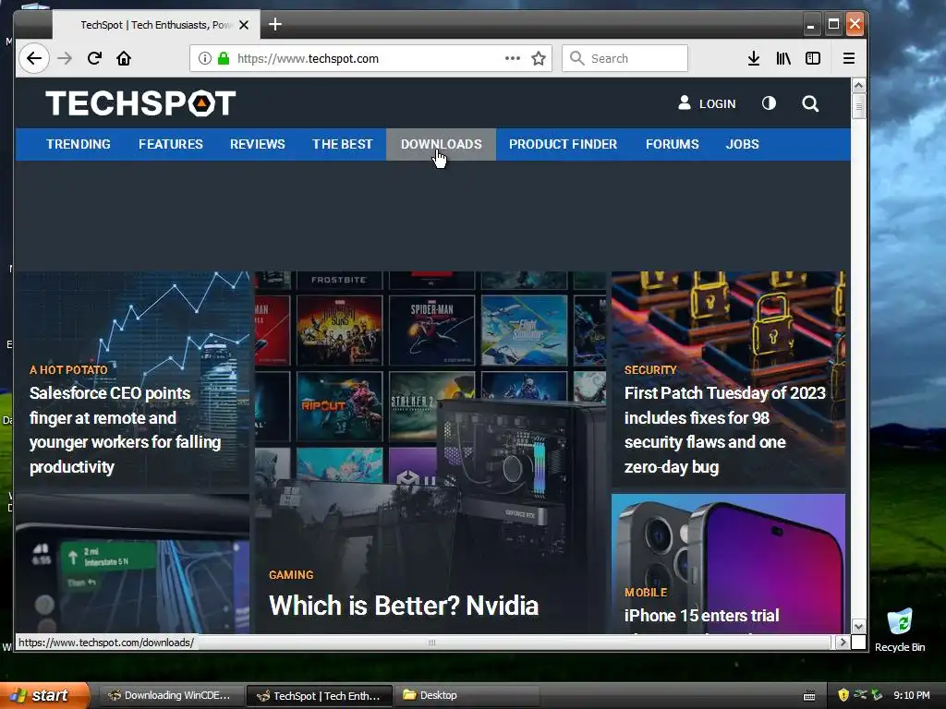Go to the browser Home page
Image resolution: width=946 pixels, height=709 pixels.
124,58
